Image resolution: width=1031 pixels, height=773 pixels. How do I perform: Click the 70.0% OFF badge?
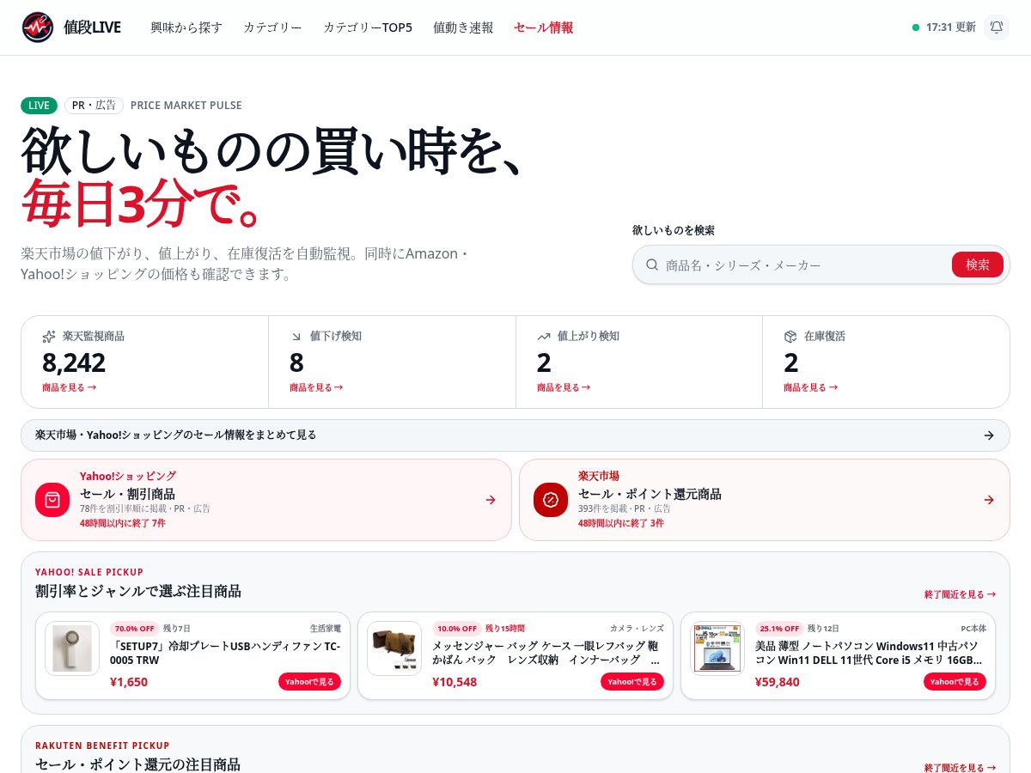pos(134,628)
